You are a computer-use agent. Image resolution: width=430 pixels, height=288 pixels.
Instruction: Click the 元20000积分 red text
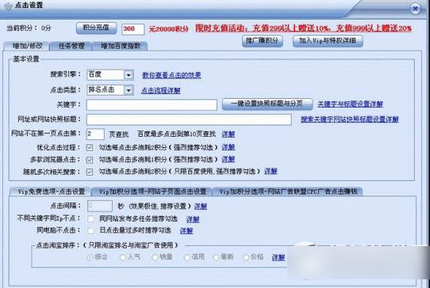169,29
